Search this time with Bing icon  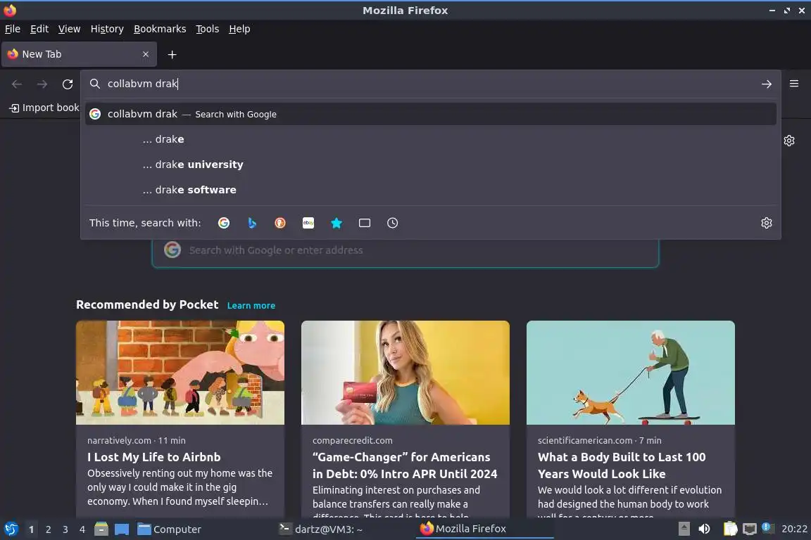(x=252, y=223)
